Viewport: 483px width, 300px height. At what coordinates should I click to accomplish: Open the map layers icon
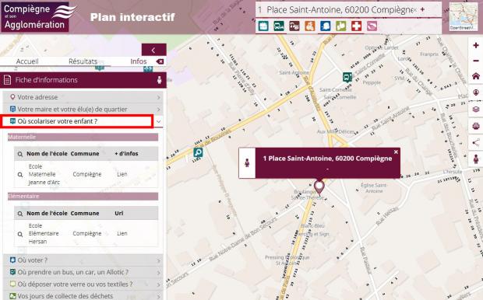coord(476,110)
